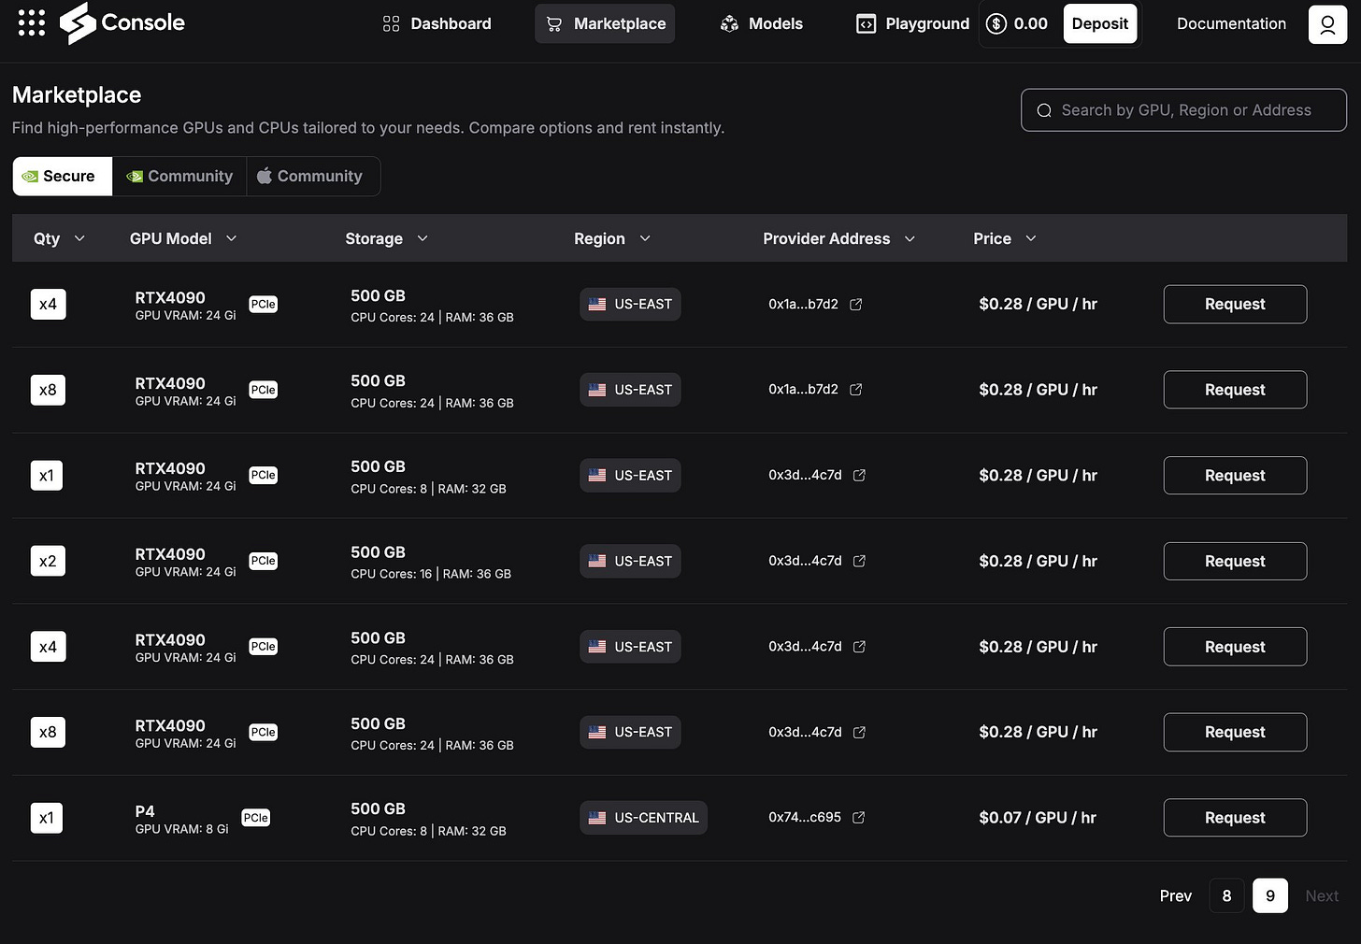The height and width of the screenshot is (944, 1361).
Task: Open external link icon for 0x74...c695
Action: [x=858, y=818]
